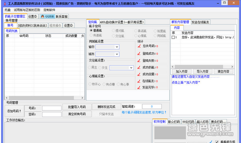Image resolution: width=241 pixels, height=143 pixels.
Task: Click the app icon in the title bar
Action: coord(5,3)
